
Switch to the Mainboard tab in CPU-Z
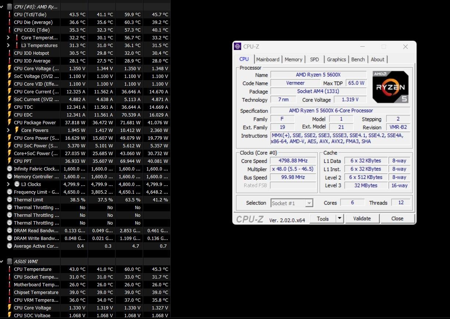pos(268,60)
